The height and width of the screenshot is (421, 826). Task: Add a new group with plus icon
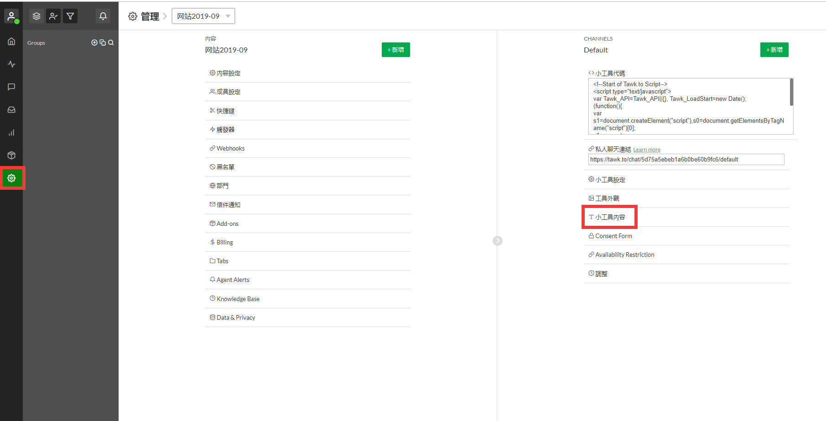94,43
